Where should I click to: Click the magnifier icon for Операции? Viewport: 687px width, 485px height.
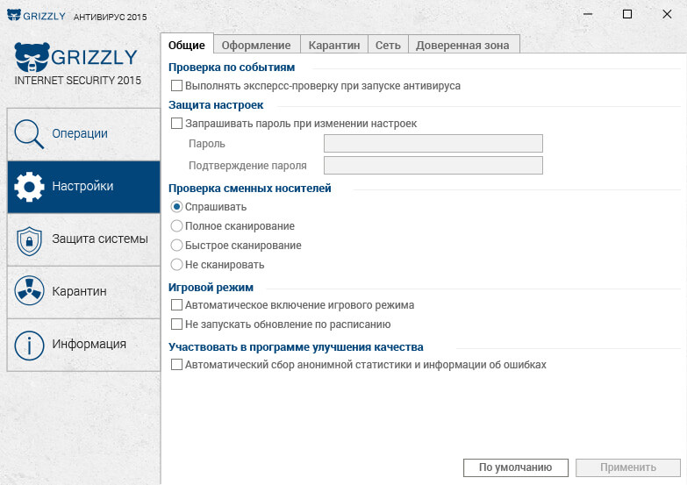point(29,134)
